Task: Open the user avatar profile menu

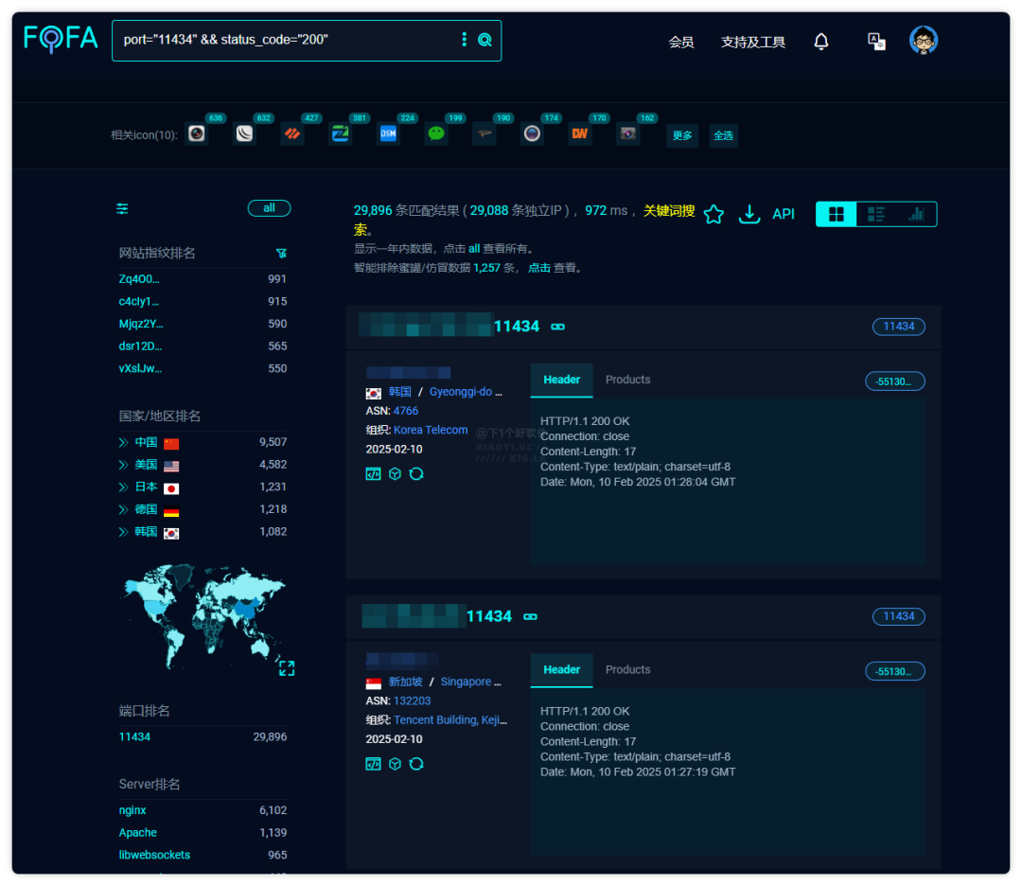Action: point(923,41)
